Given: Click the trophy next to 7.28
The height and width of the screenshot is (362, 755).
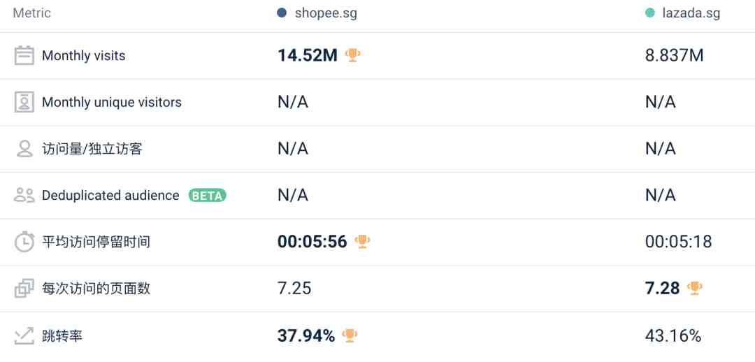Looking at the screenshot, I should point(695,288).
